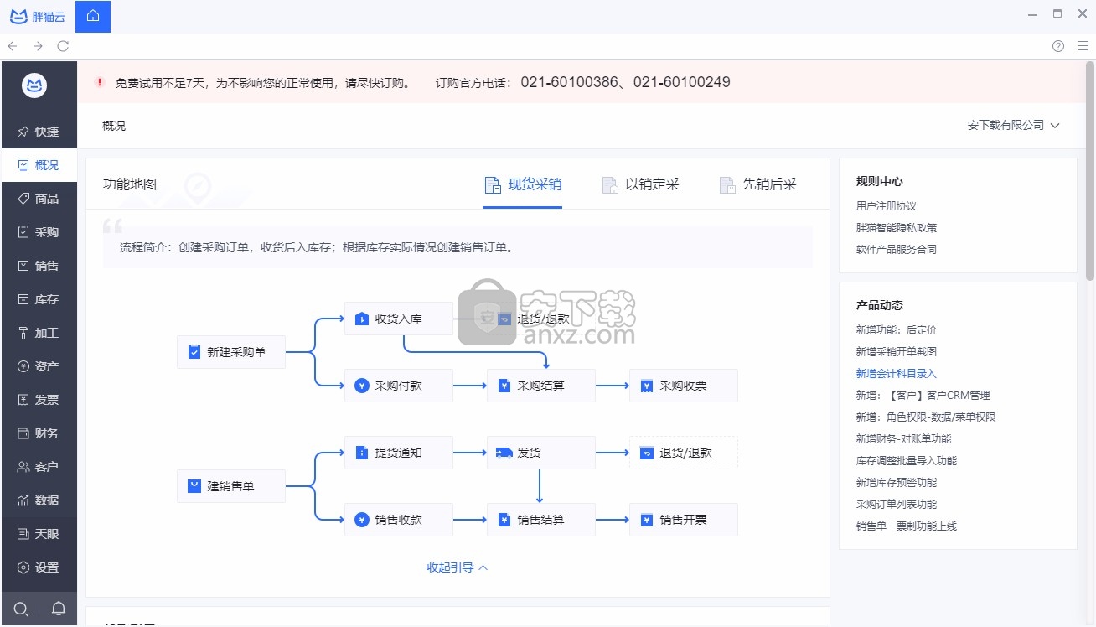
Task: Click 采购付款 flow node
Action: tap(399, 386)
